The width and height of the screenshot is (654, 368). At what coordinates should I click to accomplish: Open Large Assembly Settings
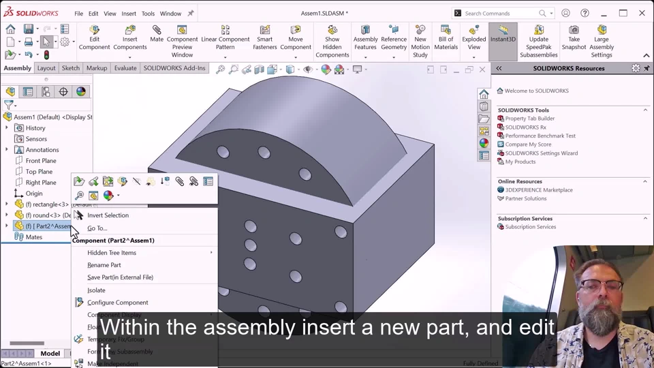click(602, 42)
